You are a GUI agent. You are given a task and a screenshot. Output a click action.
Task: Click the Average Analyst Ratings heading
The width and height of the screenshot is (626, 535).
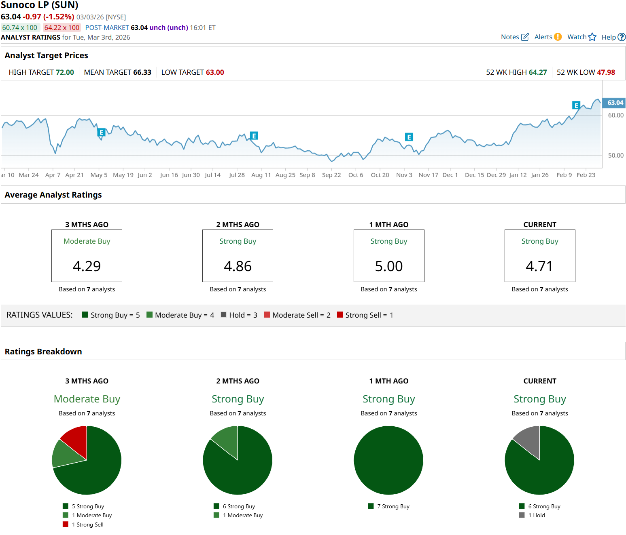pyautogui.click(x=53, y=195)
